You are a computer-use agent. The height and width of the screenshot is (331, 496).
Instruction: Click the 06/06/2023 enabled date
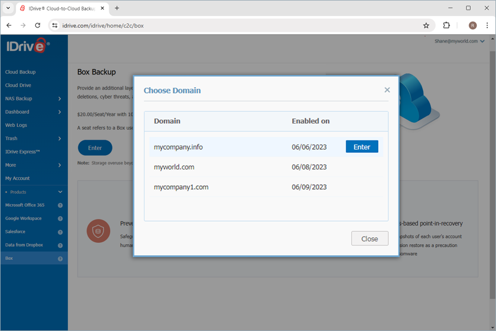[309, 147]
